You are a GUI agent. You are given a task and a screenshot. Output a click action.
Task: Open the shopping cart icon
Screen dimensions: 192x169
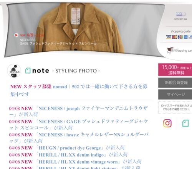click(170, 50)
